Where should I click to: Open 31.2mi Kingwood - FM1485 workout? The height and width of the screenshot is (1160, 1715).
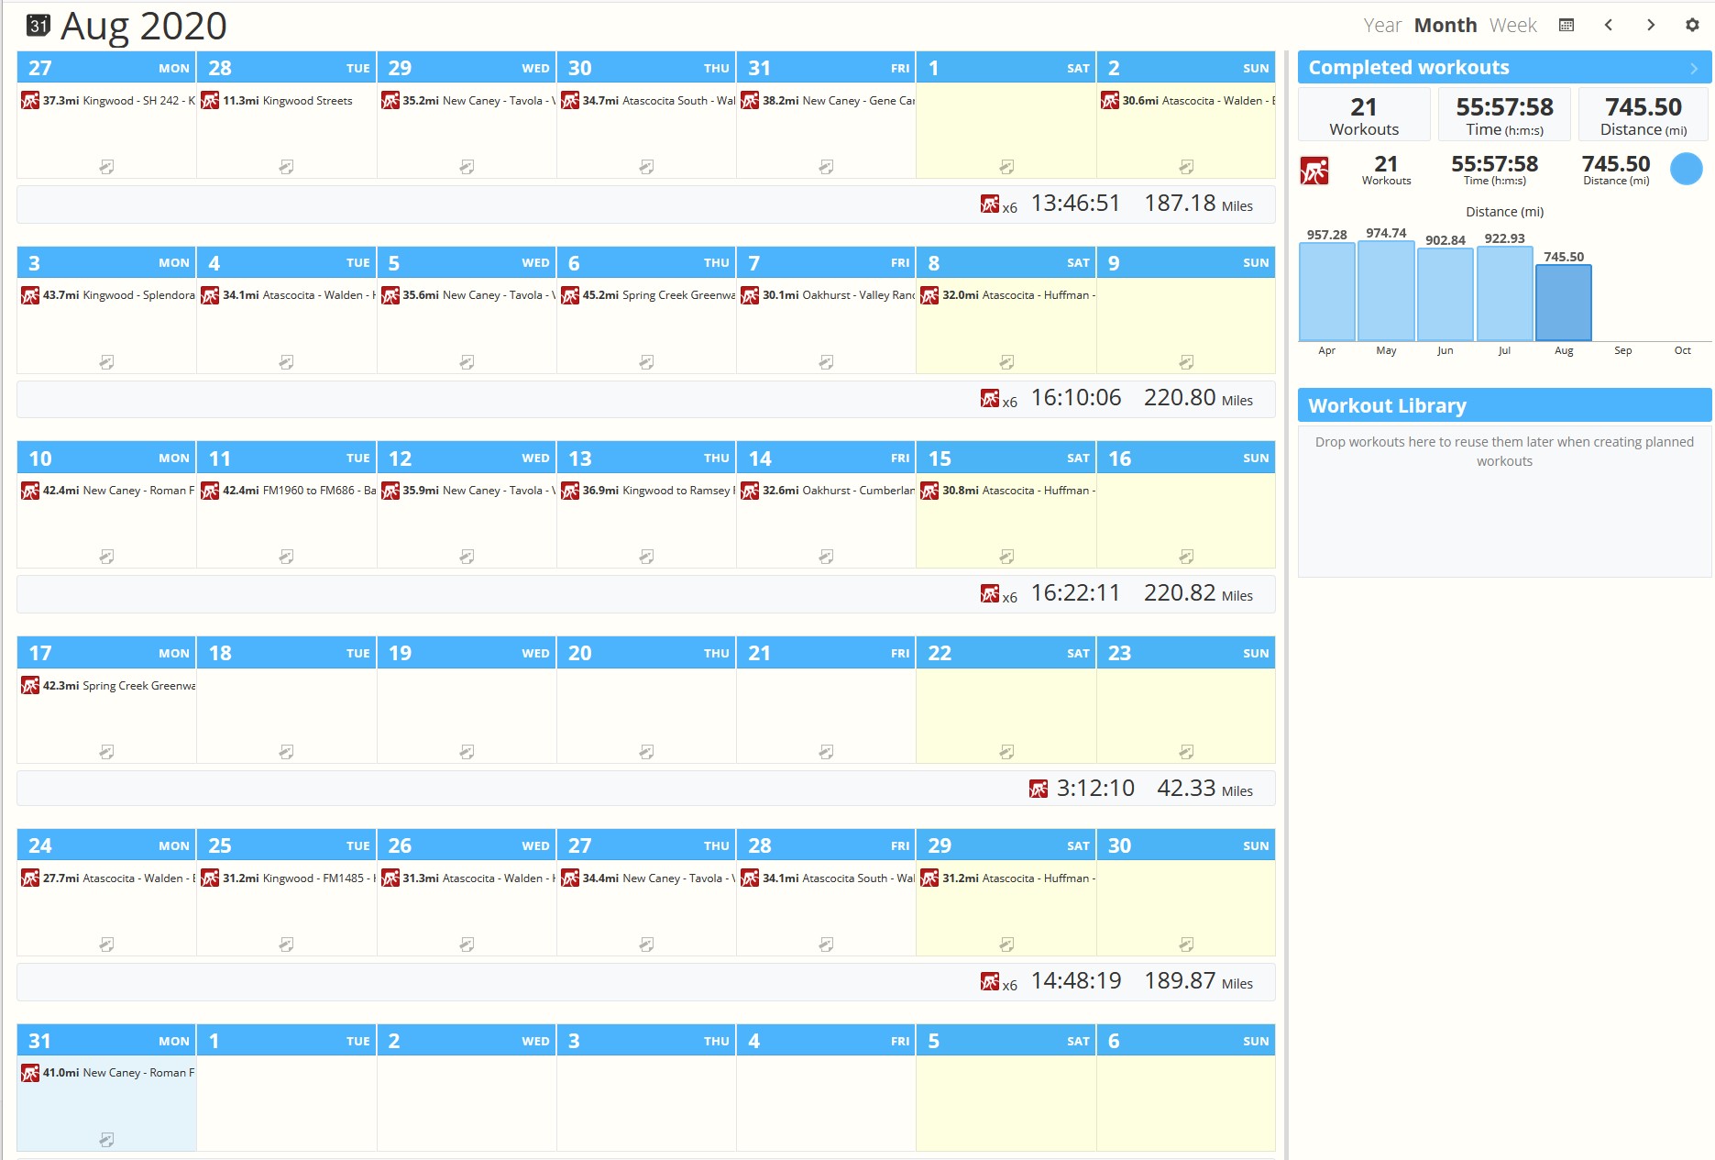[287, 878]
